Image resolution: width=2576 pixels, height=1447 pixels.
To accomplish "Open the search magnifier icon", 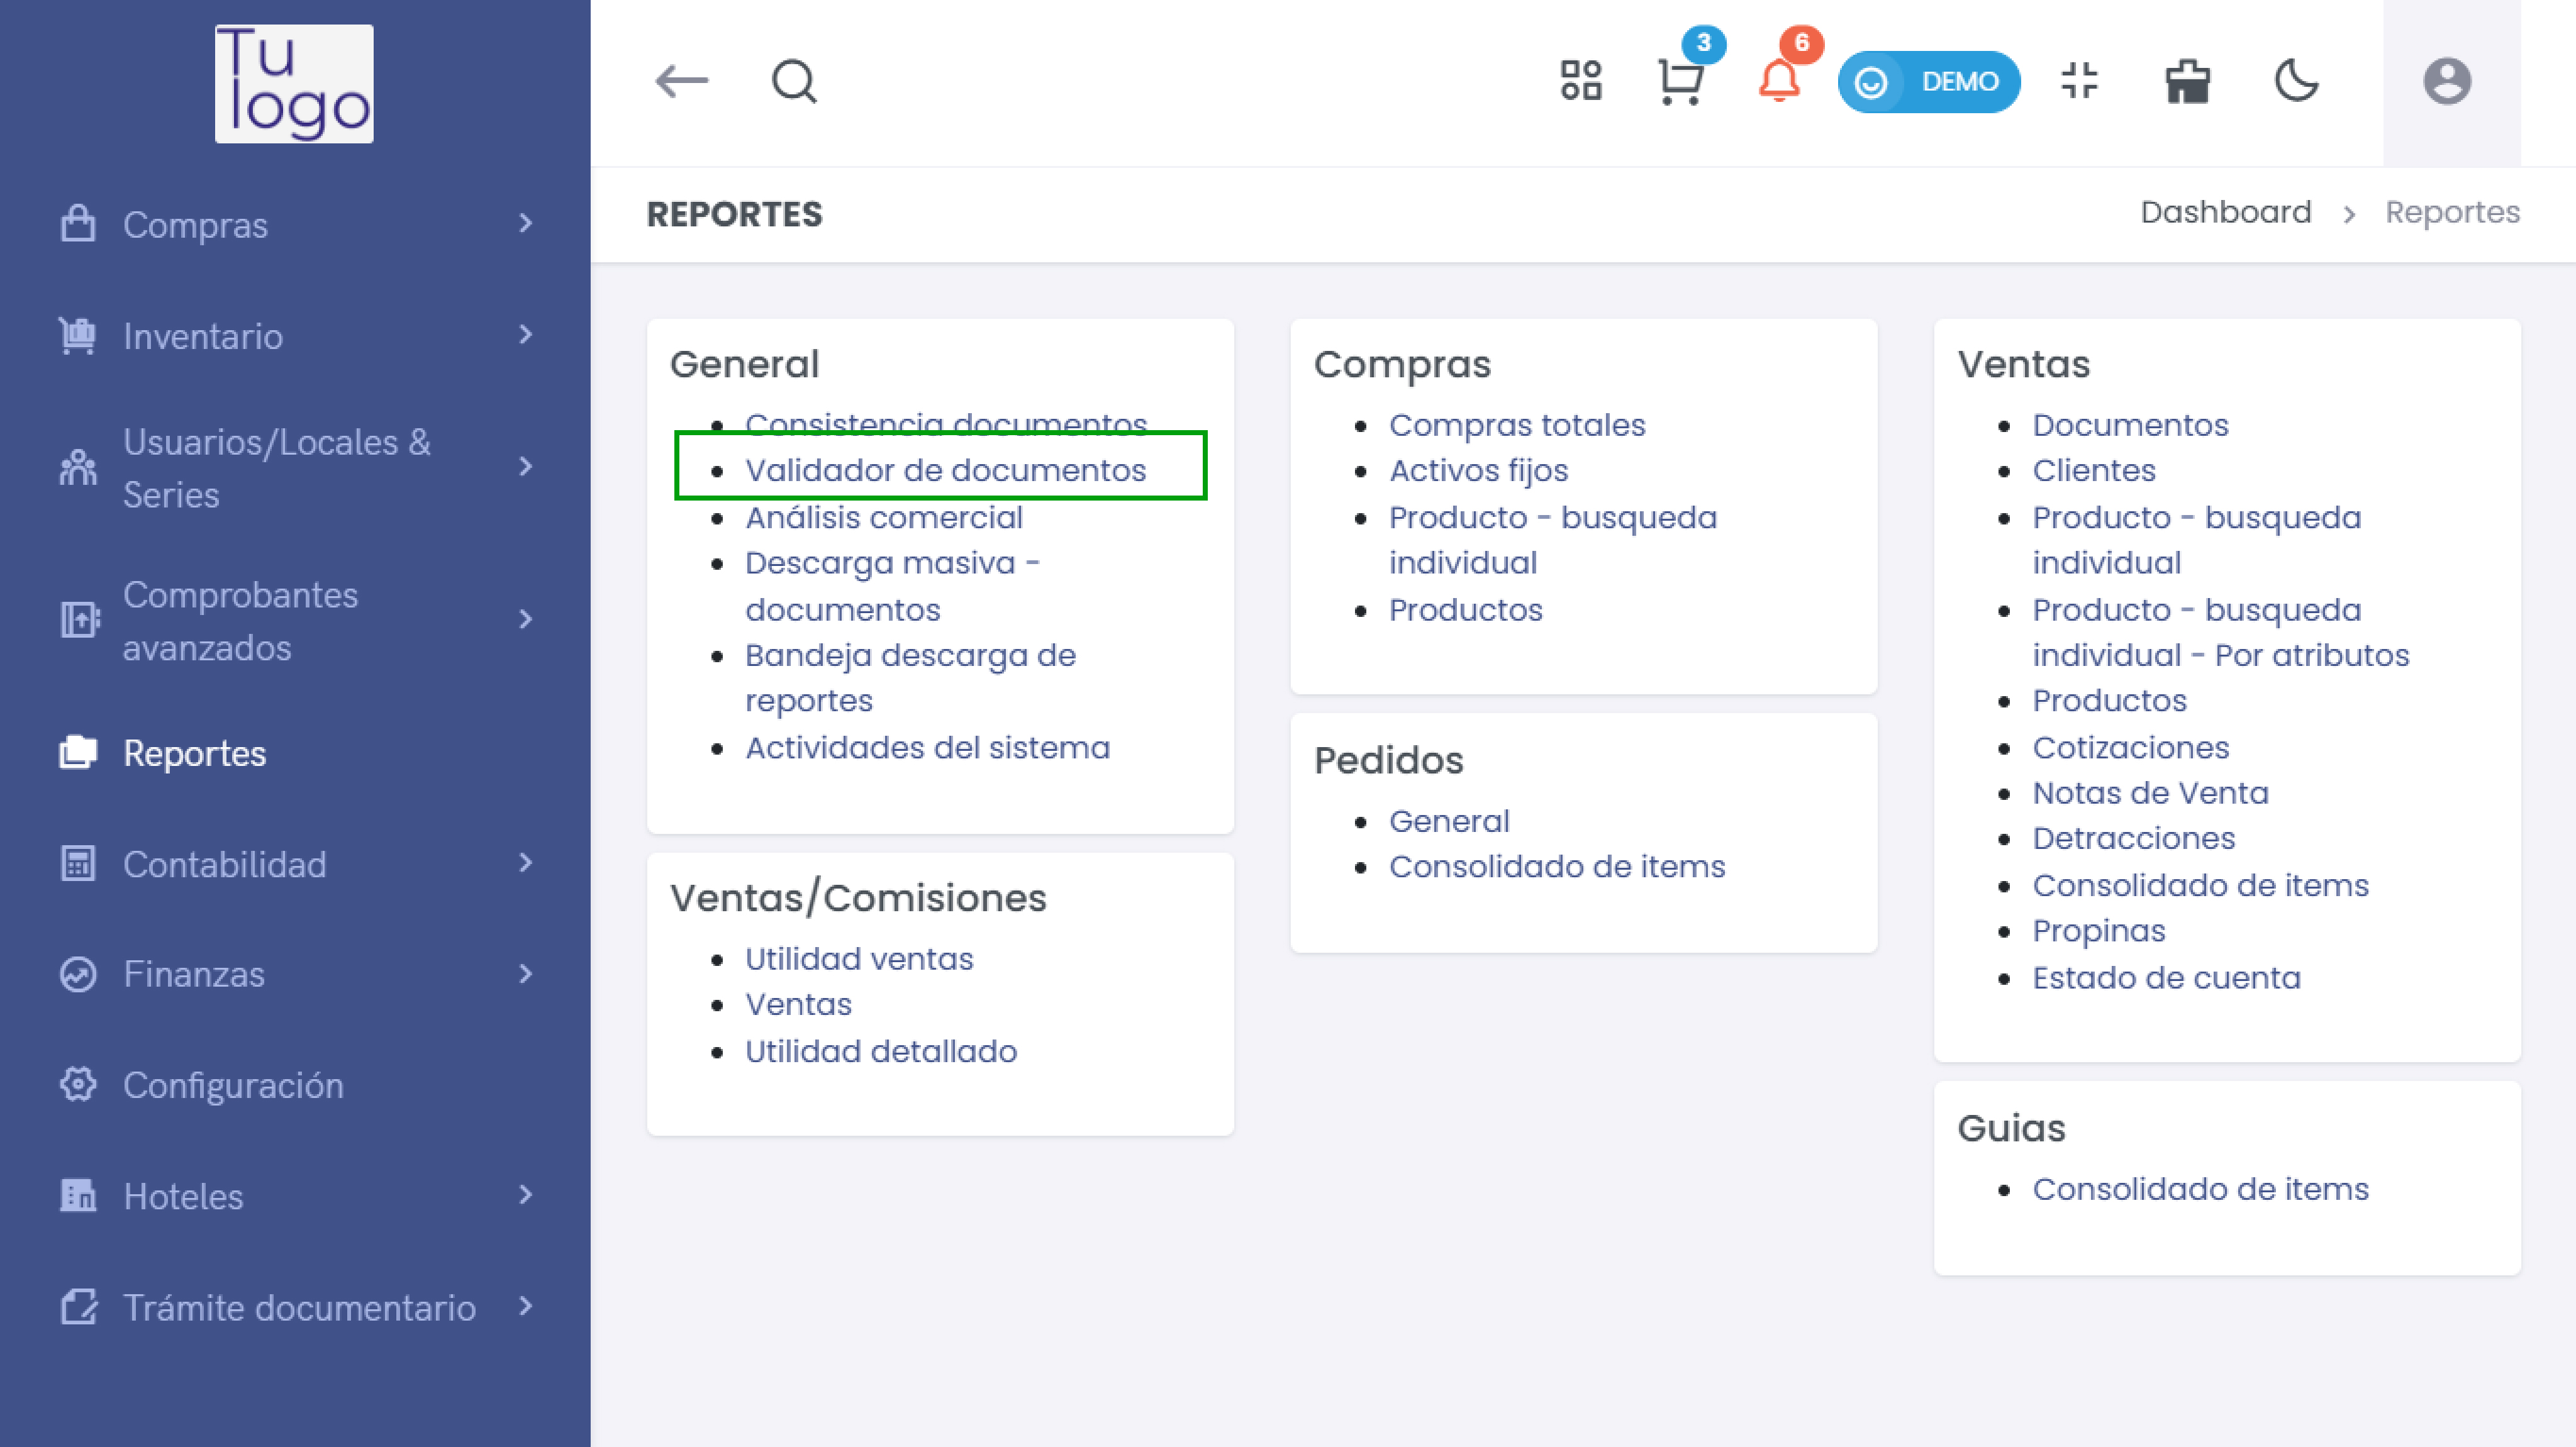I will 794,81.
